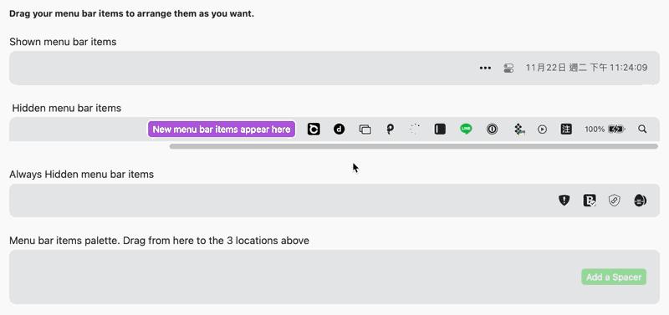Click the 'B' with checkmark icon
The width and height of the screenshot is (669, 315).
[590, 201]
